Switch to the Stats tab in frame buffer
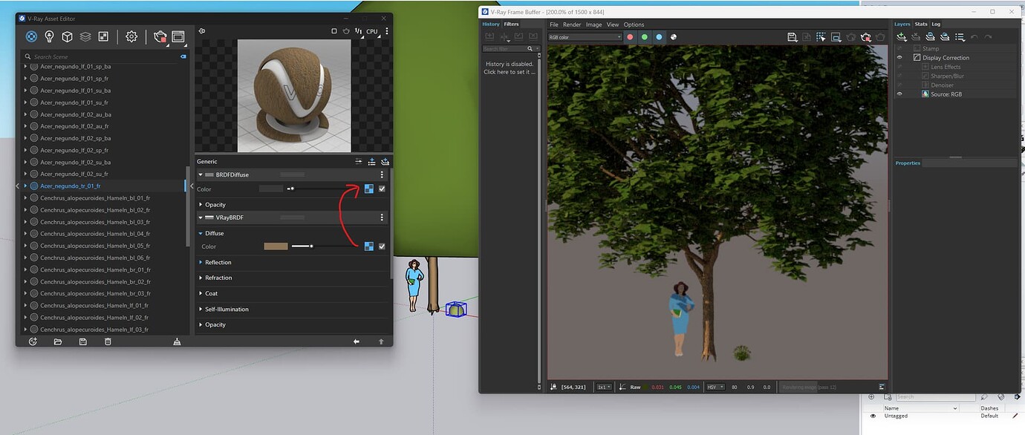The height and width of the screenshot is (435, 1025). 920,24
